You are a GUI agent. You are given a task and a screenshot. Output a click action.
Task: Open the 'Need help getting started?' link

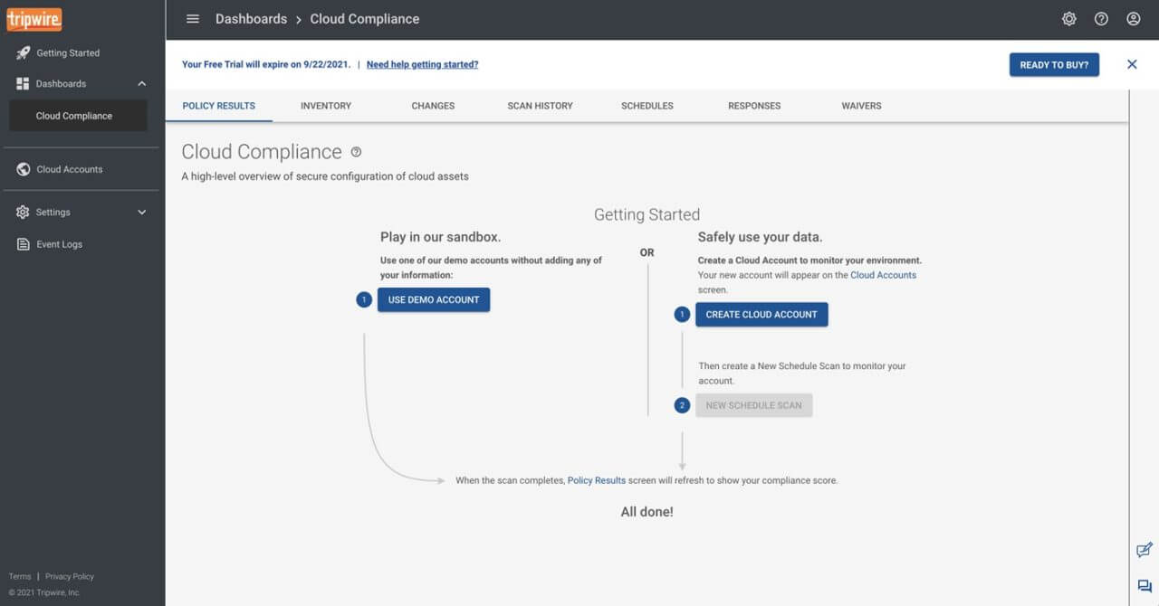[x=422, y=65]
